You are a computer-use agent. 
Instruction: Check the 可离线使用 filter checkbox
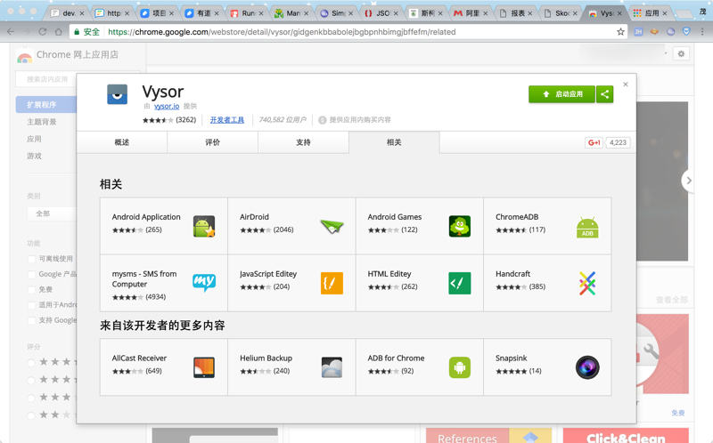(x=31, y=259)
